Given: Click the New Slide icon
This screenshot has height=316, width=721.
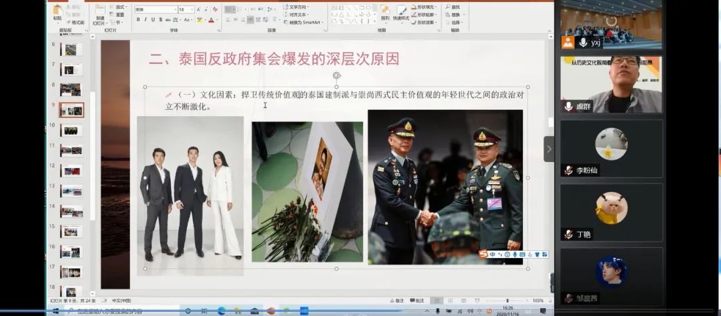Looking at the screenshot, I should pyautogui.click(x=99, y=12).
